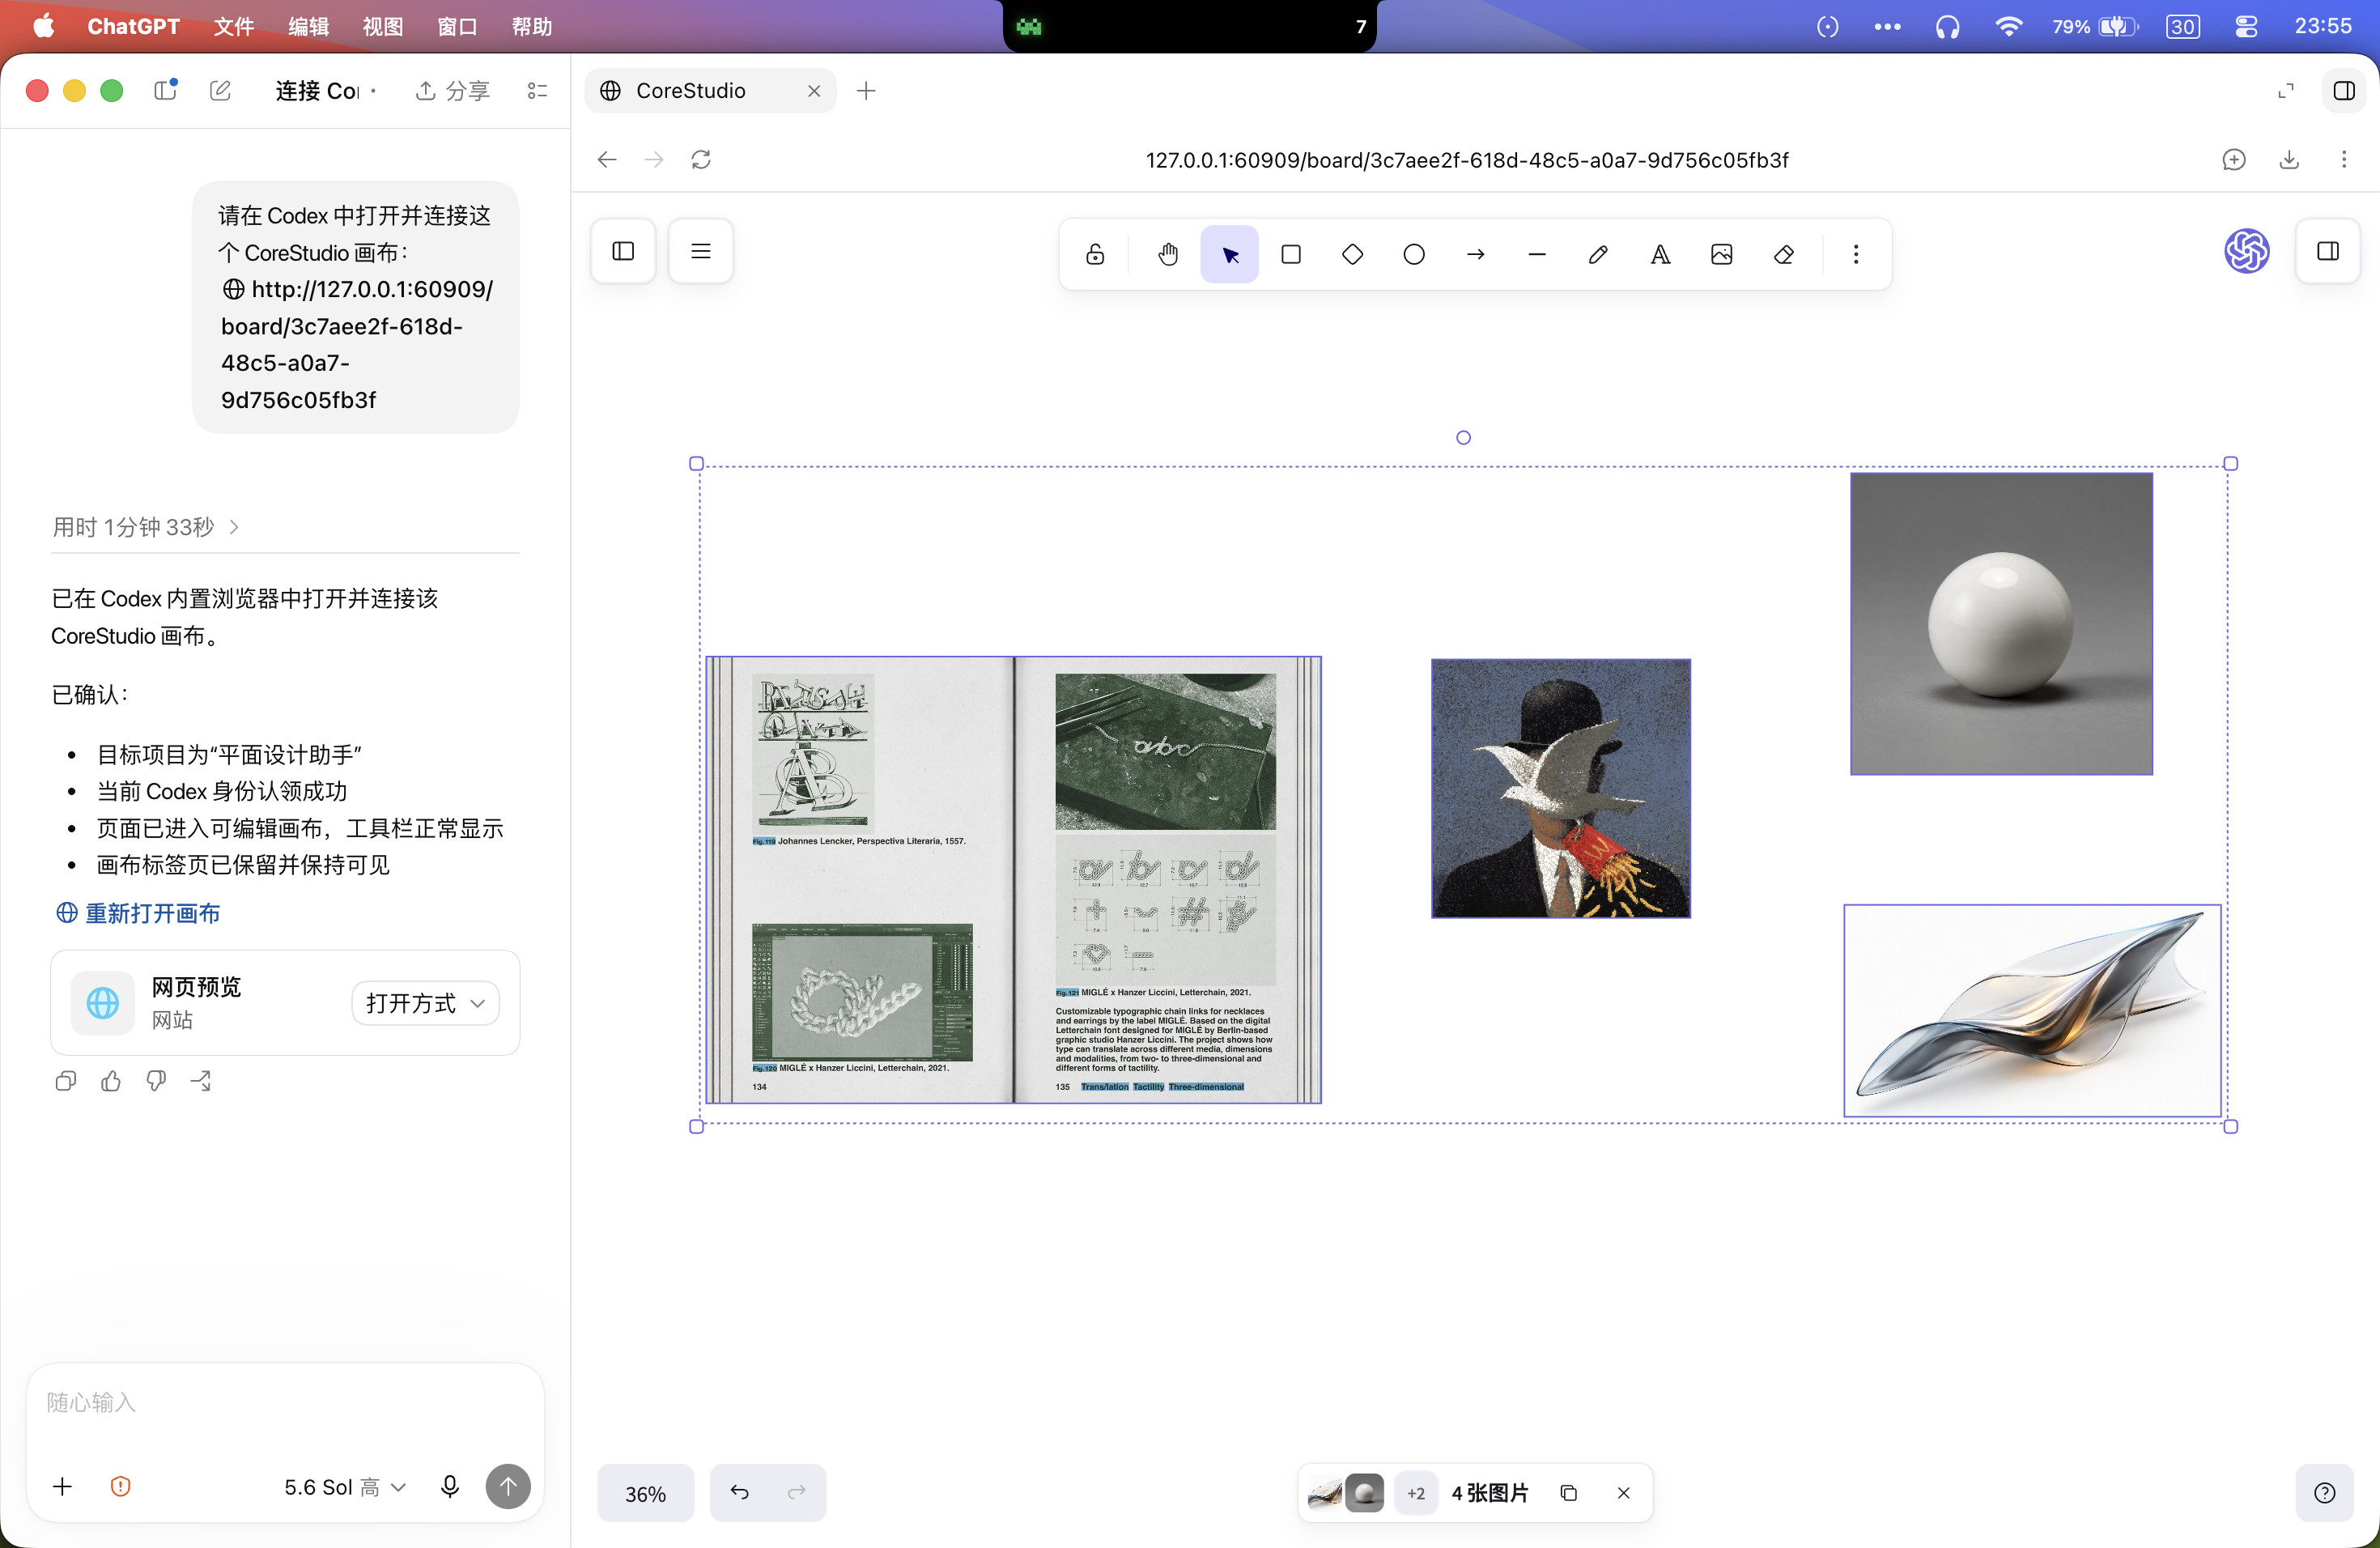2380x1548 pixels.
Task: Select the Eraser tool
Action: tap(1783, 255)
